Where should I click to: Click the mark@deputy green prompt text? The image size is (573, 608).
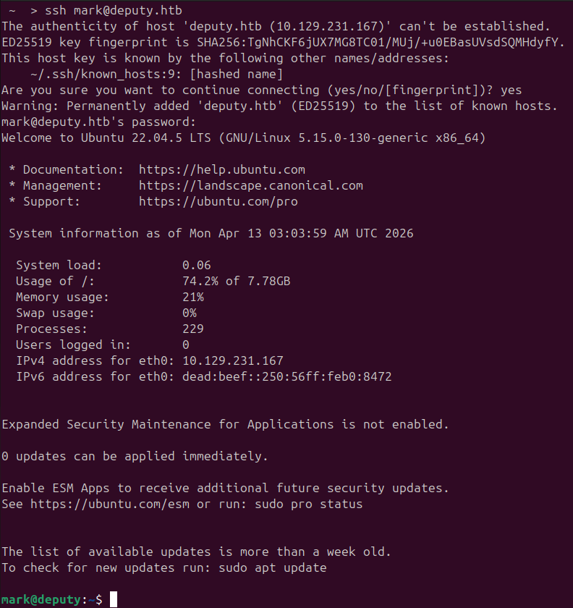[x=41, y=600]
